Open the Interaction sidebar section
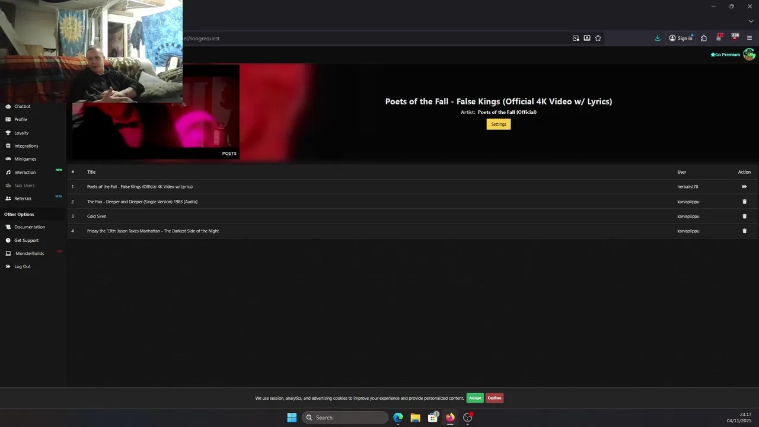The image size is (759, 427). tap(25, 173)
